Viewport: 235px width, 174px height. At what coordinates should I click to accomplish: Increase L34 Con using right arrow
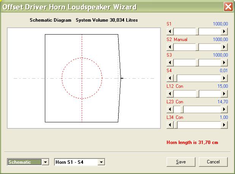coord(224,125)
